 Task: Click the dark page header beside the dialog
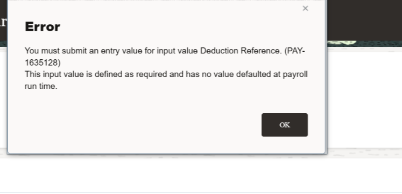(364, 20)
